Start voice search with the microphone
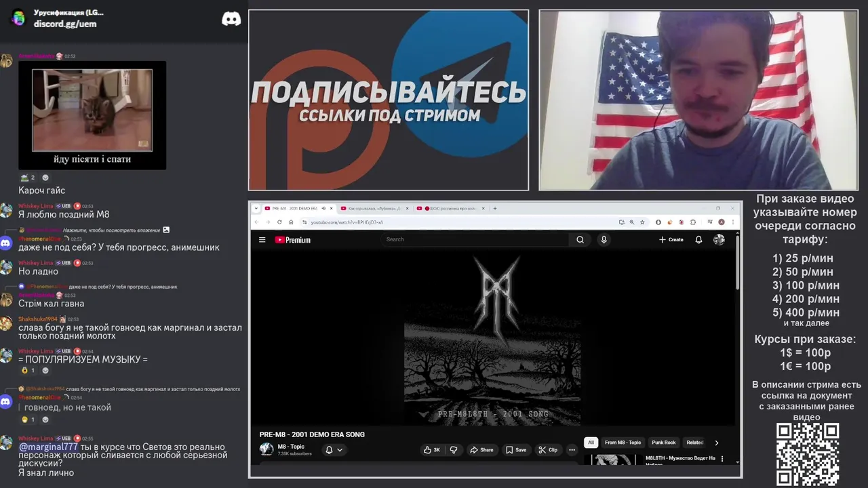Viewport: 868px width, 488px height. tap(604, 239)
